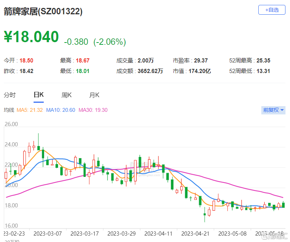Click the 16.00 price axis label
The width and height of the screenshot is (290, 242).
click(11, 226)
